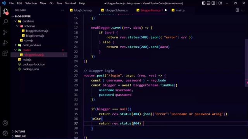This screenshot has height=139, width=248.
Task: Click unsaved dot on bloggerRoute.js tab
Action: (165, 10)
